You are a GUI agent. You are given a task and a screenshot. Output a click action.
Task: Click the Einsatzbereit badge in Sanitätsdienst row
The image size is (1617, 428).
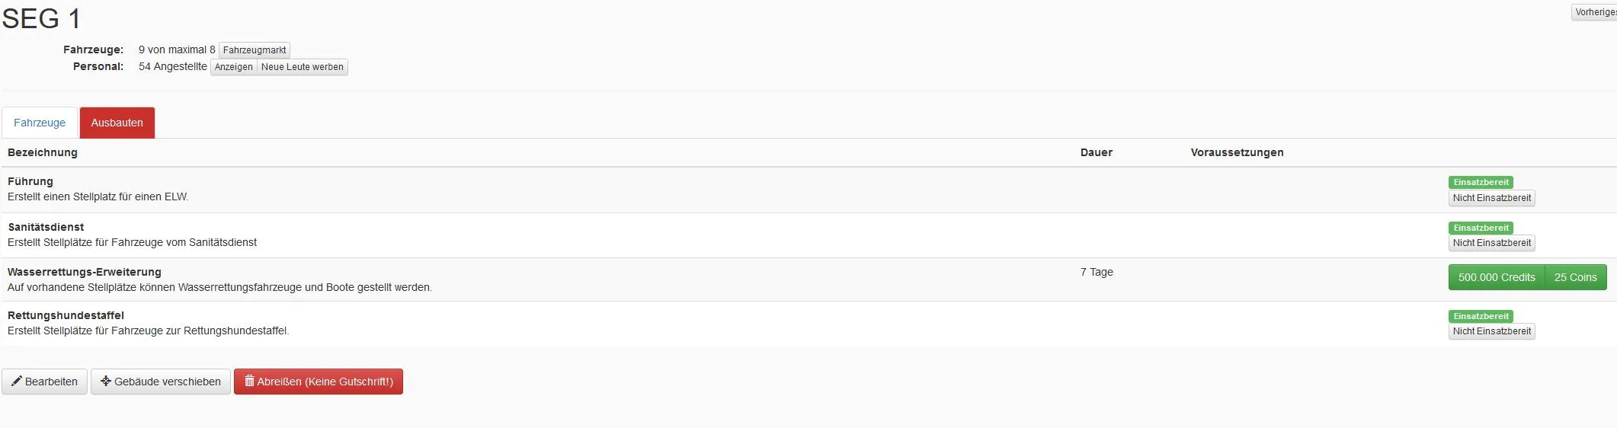click(x=1481, y=228)
